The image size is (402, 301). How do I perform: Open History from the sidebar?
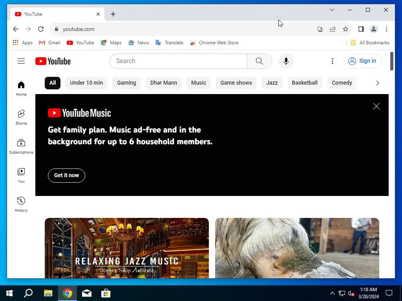pyautogui.click(x=21, y=204)
